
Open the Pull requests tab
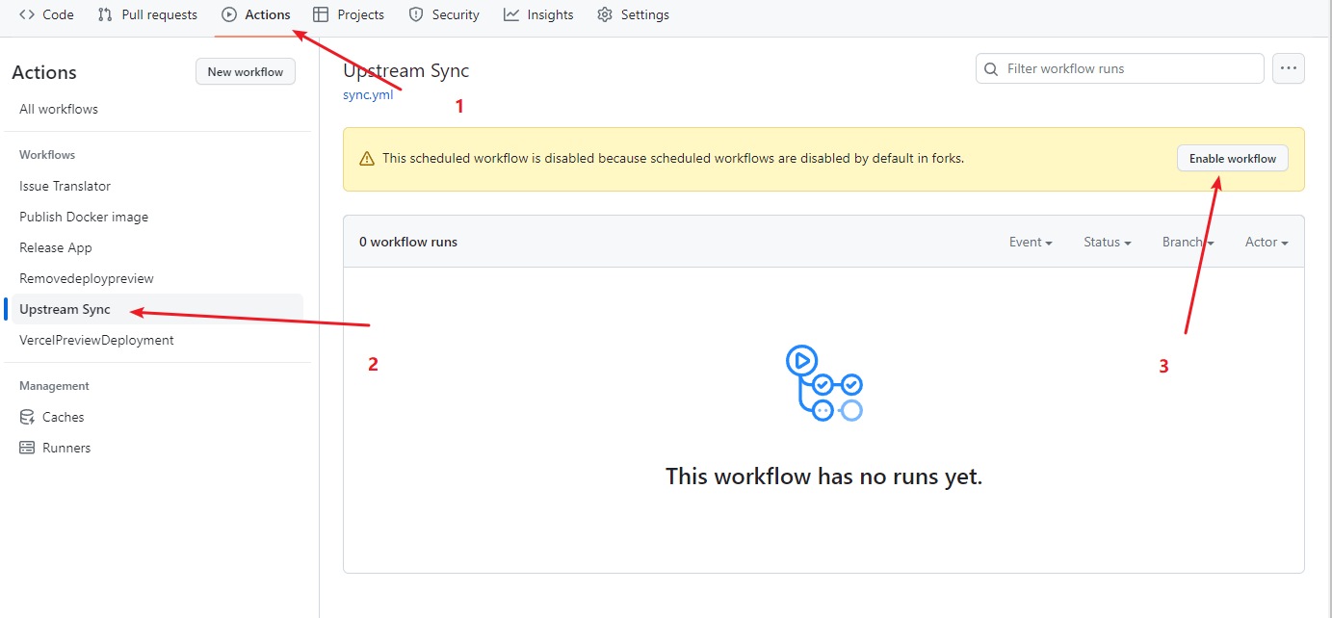[147, 14]
